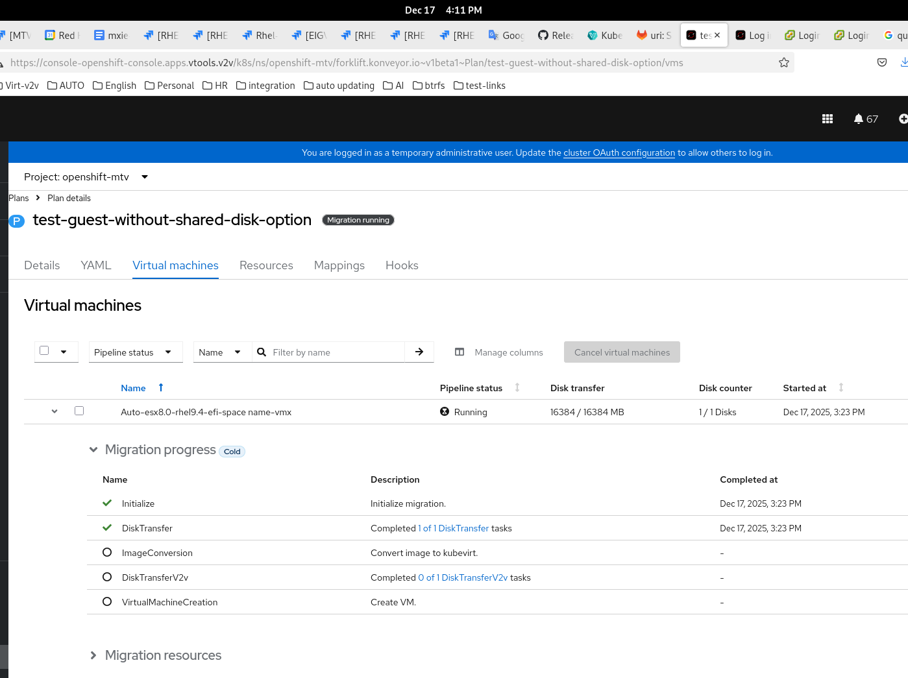Collapse the Migration progress section

point(93,450)
